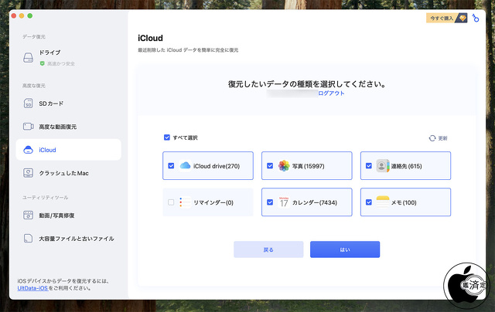Screen dimensions: 495x312
Task: Click the advanced video recovery camera icon
Action: point(29,127)
